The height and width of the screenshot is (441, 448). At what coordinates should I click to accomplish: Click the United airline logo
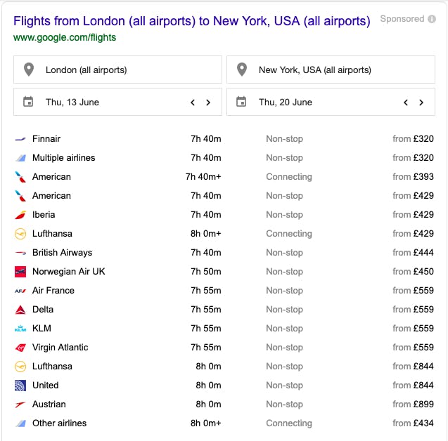(x=20, y=386)
